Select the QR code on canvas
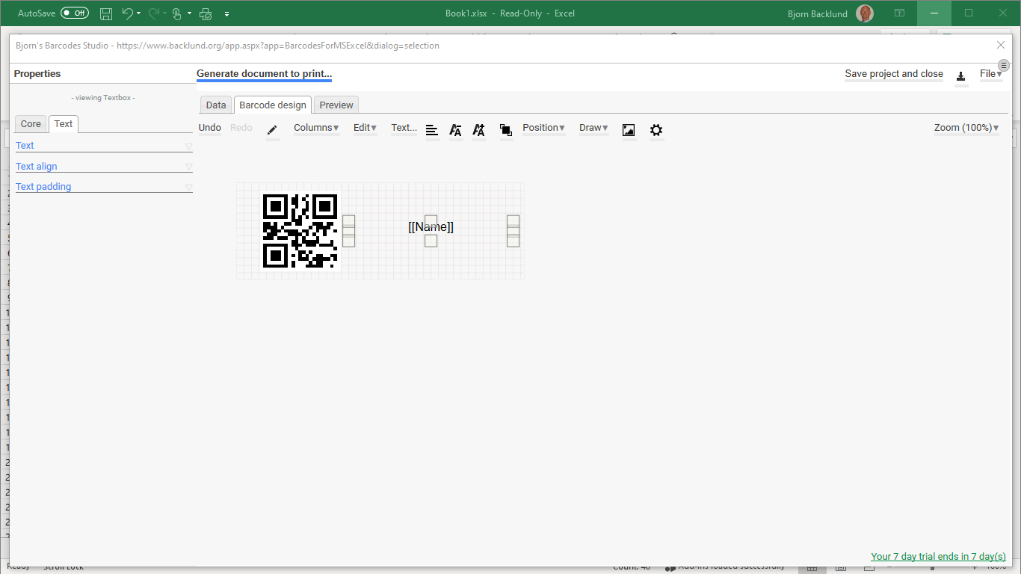The width and height of the screenshot is (1021, 574). (x=300, y=231)
